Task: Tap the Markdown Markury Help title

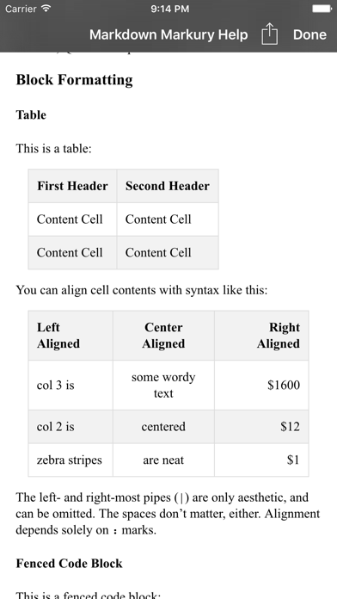Action: [168, 34]
